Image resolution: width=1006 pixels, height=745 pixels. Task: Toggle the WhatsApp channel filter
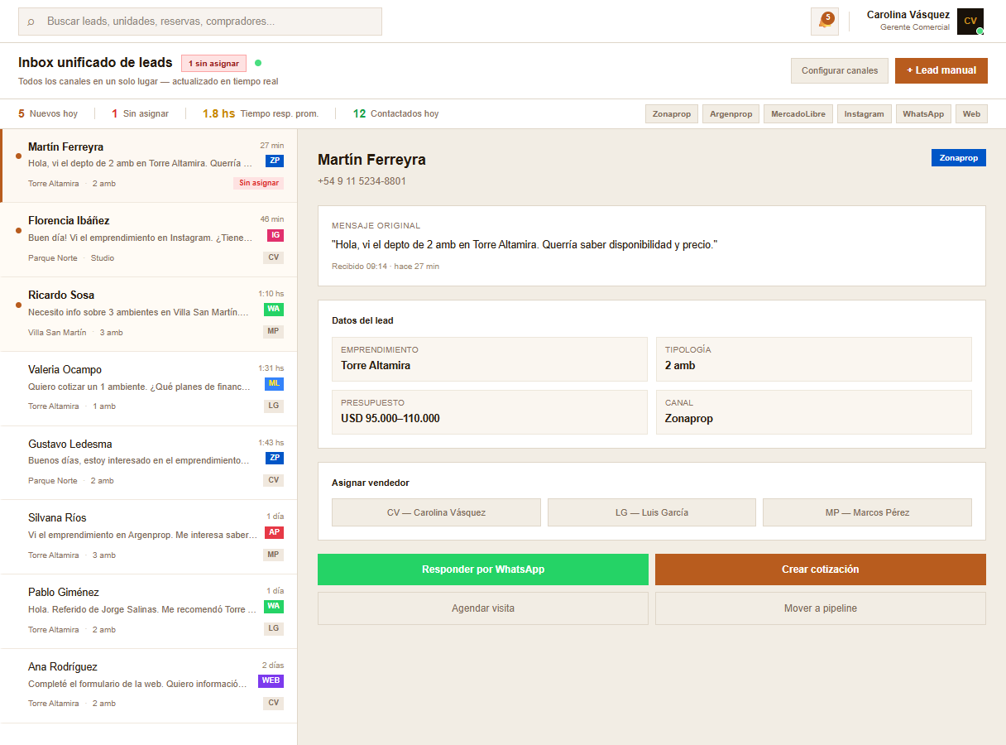click(x=922, y=113)
